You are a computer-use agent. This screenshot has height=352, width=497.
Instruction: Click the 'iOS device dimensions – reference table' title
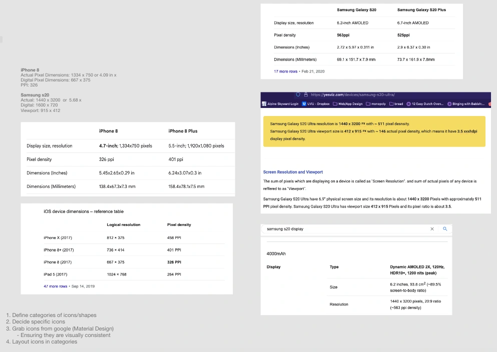[84, 211]
